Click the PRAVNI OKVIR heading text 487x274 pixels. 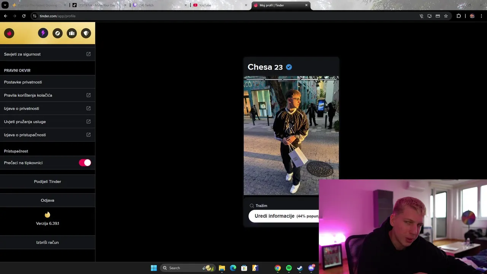17,70
